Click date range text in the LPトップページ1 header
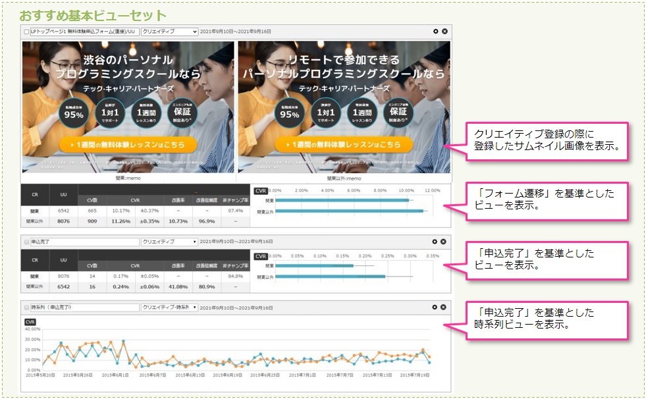 point(235,32)
